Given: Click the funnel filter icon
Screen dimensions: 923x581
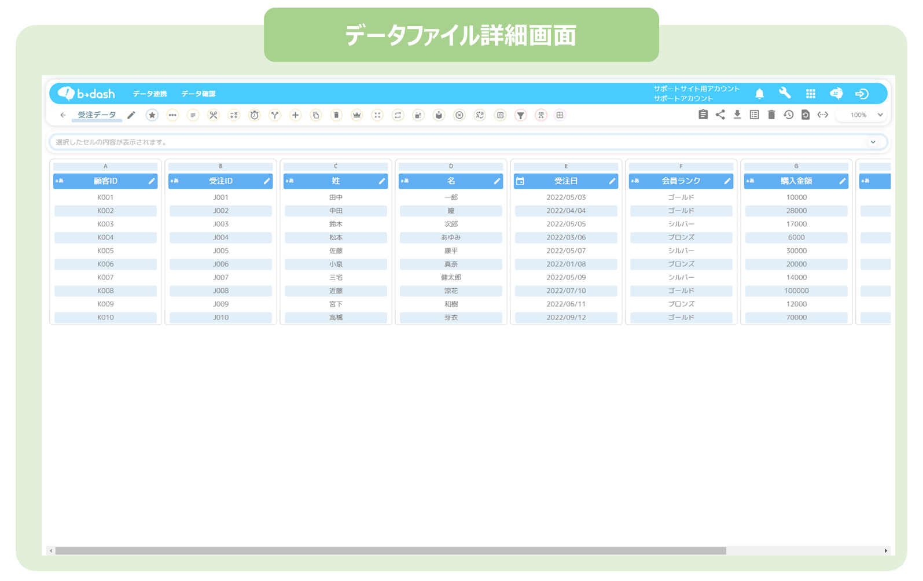Looking at the screenshot, I should (521, 115).
